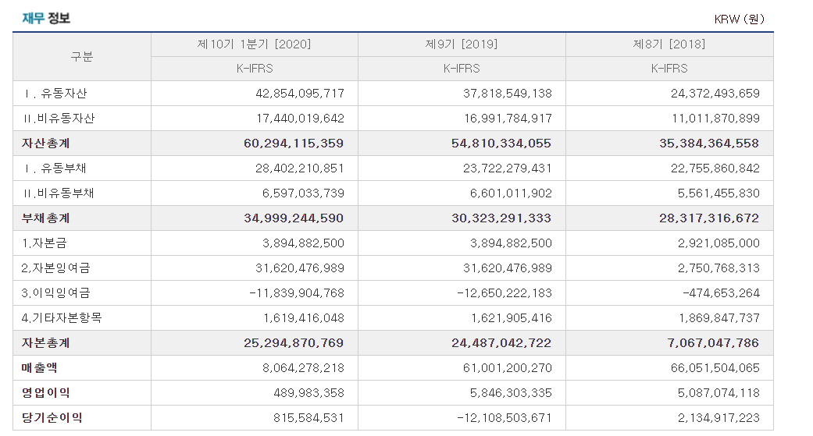The height and width of the screenshot is (436, 813).
Task: Click the 자본총계 row label
Action: [x=45, y=342]
